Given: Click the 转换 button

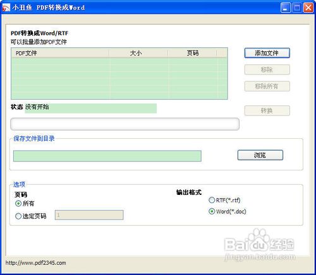Looking at the screenshot, I should 267,110.
